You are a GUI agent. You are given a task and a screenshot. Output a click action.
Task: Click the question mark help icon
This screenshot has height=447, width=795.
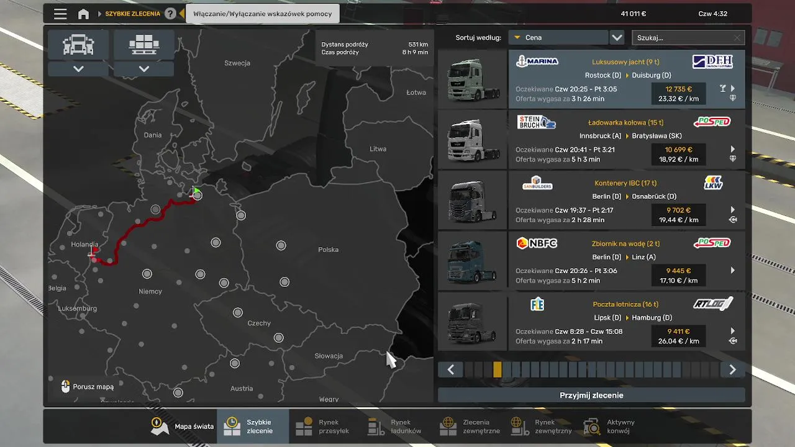(170, 14)
